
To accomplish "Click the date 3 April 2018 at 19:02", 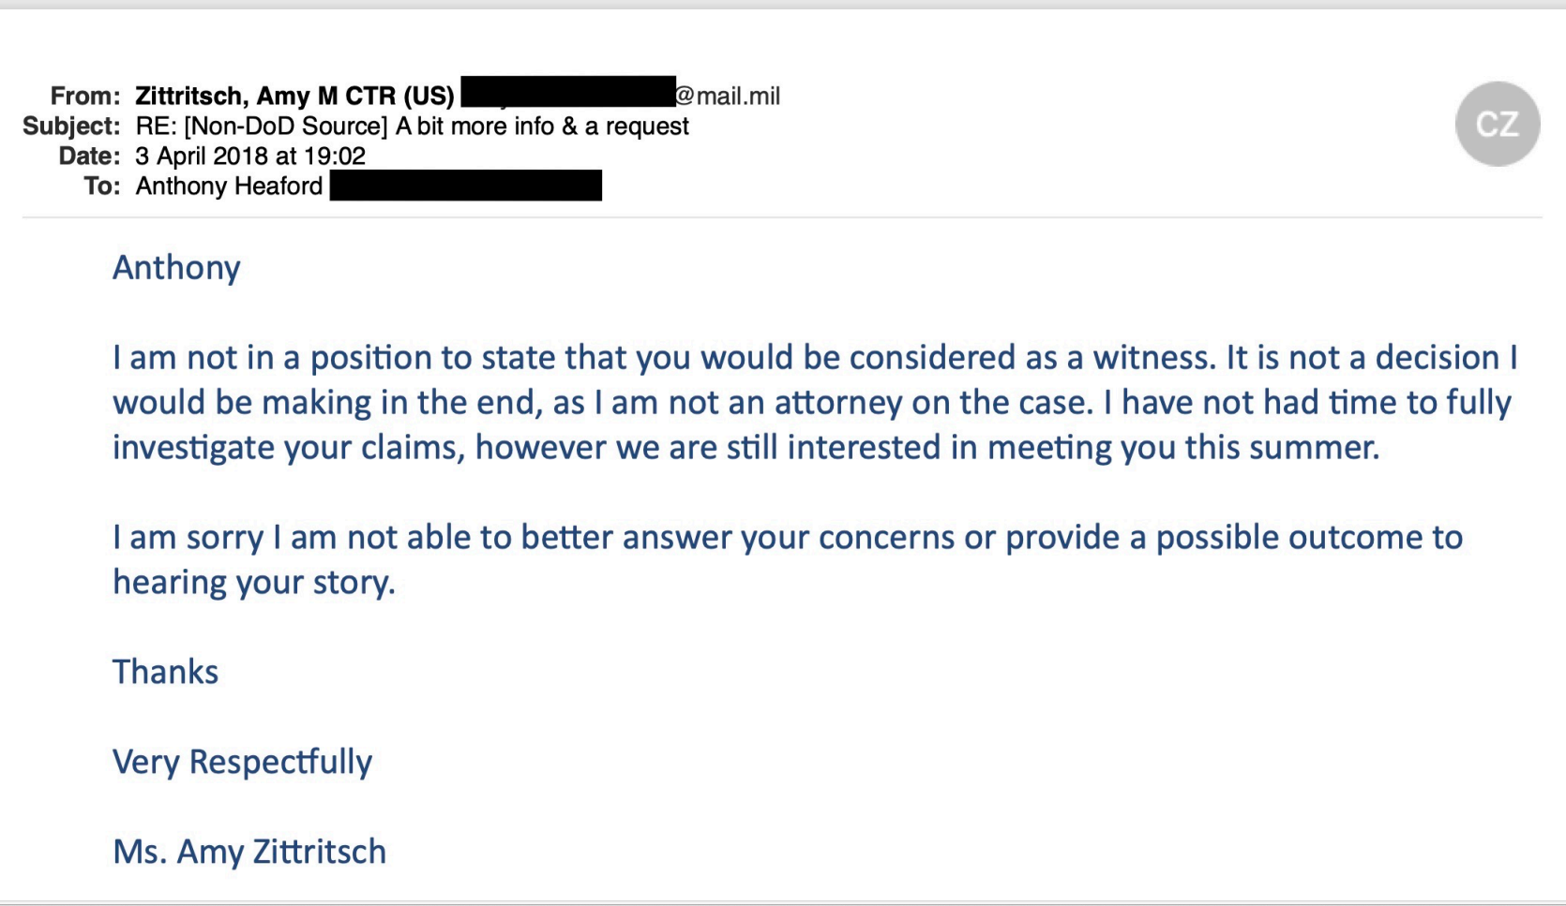I will [x=250, y=156].
